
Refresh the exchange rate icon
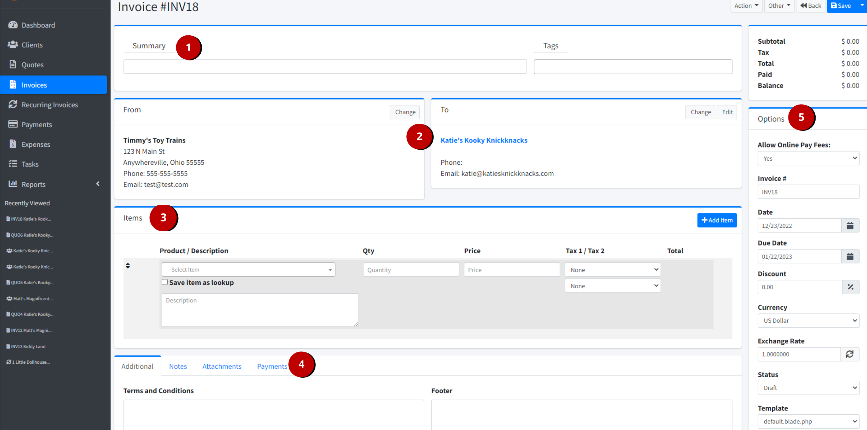(850, 354)
